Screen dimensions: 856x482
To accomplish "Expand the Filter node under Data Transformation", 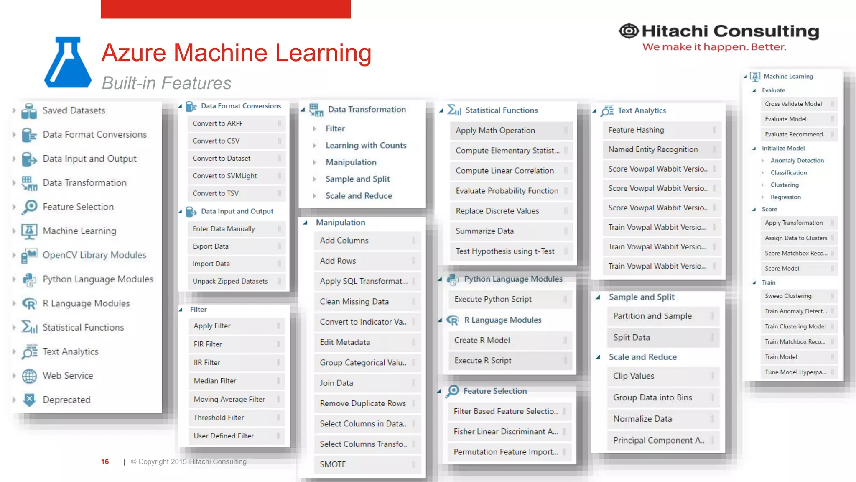I will click(x=314, y=129).
